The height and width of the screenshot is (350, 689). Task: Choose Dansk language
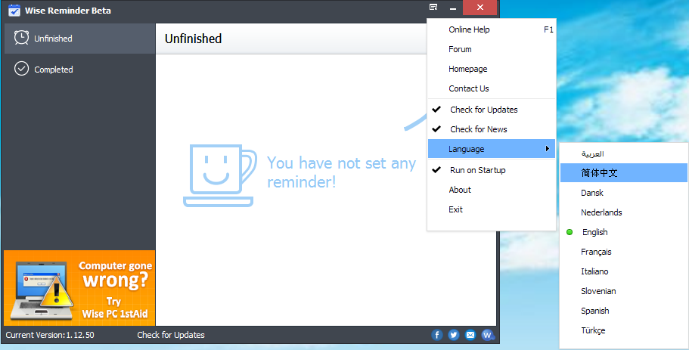[x=623, y=193]
